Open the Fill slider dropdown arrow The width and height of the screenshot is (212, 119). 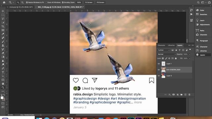[x=189, y=58]
